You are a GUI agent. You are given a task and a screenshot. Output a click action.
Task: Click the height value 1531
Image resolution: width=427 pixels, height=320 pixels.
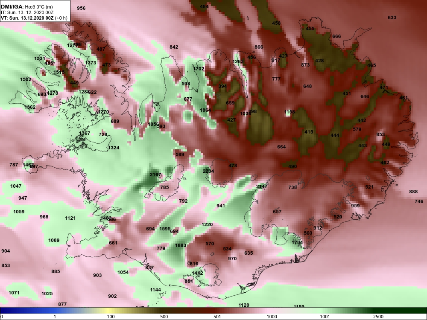(x=40, y=58)
